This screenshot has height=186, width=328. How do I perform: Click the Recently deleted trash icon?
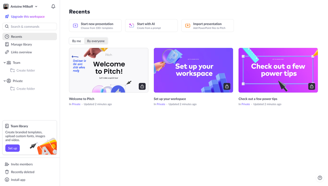[7, 172]
